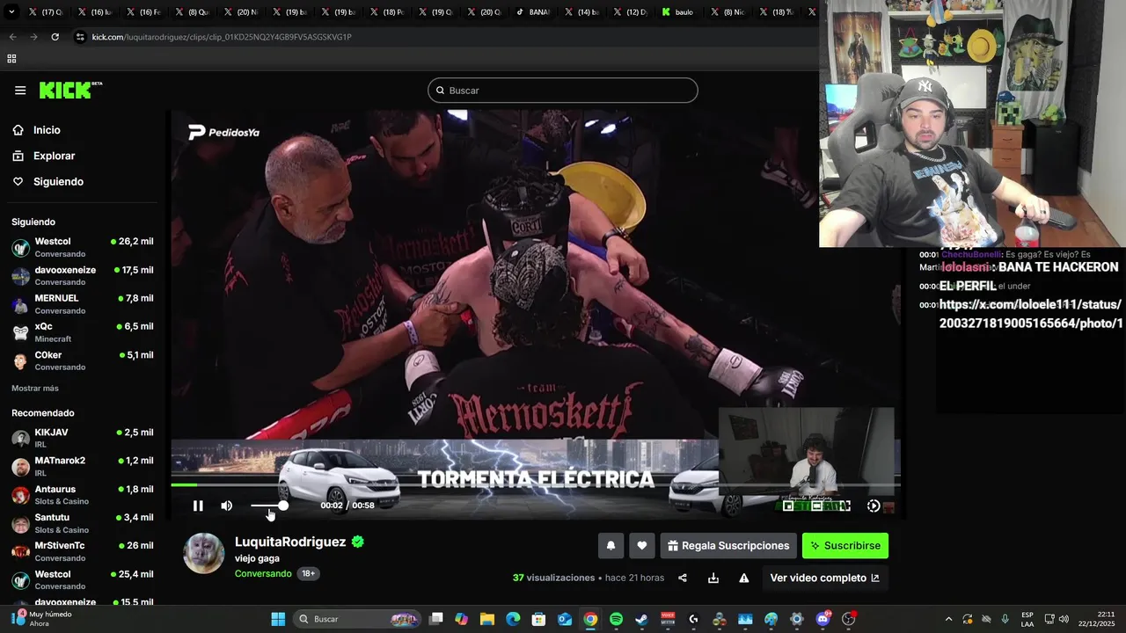1126x633 pixels.
Task: Click the taskbar Buscar search box
Action: pyautogui.click(x=357, y=619)
